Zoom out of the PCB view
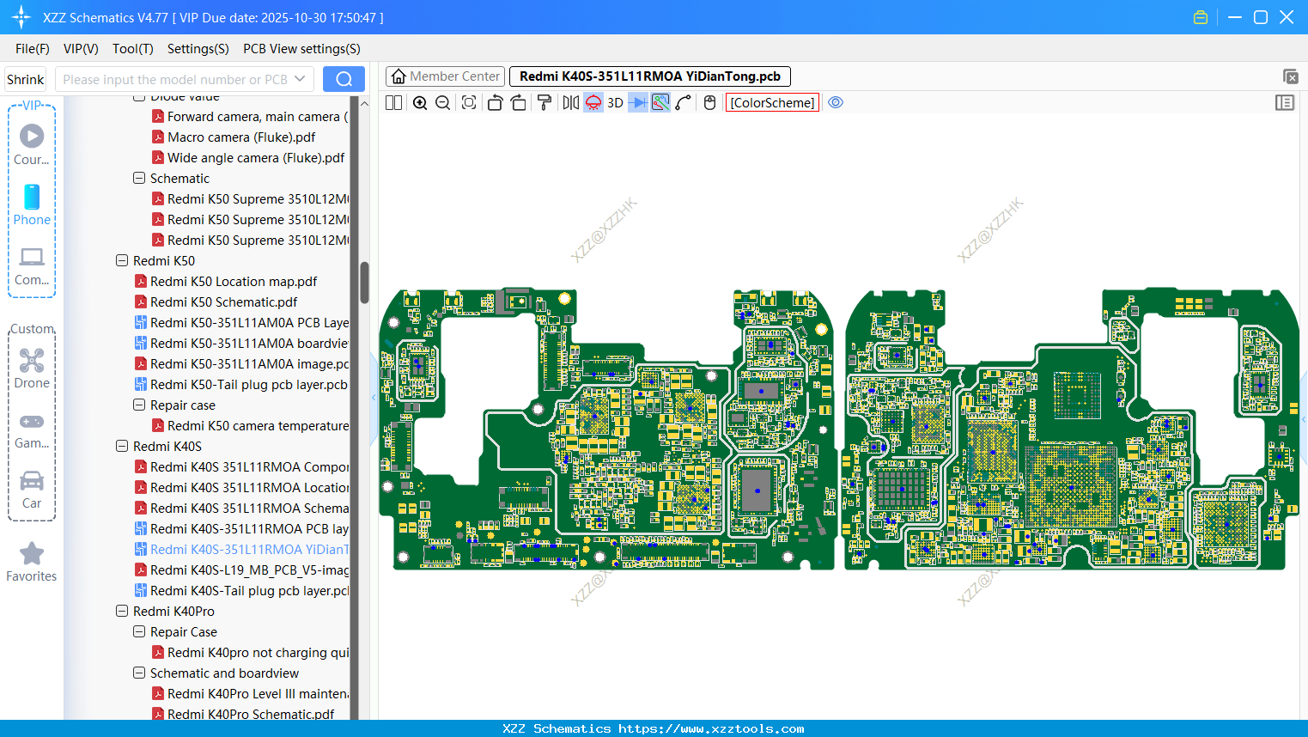Image resolution: width=1308 pixels, height=737 pixels. coord(441,102)
